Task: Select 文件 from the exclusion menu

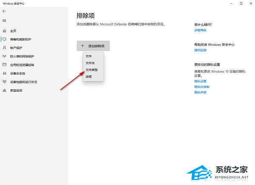Action: pyautogui.click(x=93, y=56)
